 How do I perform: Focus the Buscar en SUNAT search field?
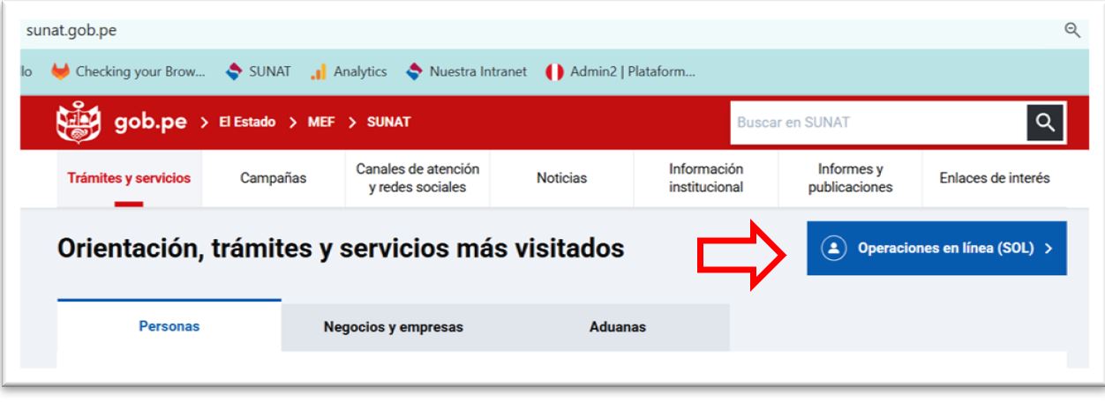click(x=879, y=123)
